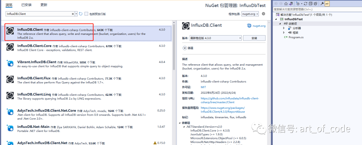Click the InfluxDB.Client.Core package icon
Image resolution: width=362 pixels, height=145 pixels.
click(x=10, y=47)
